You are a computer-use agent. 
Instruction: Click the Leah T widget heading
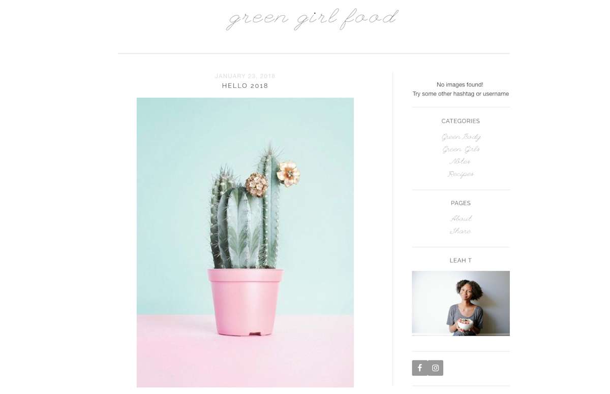coord(461,260)
